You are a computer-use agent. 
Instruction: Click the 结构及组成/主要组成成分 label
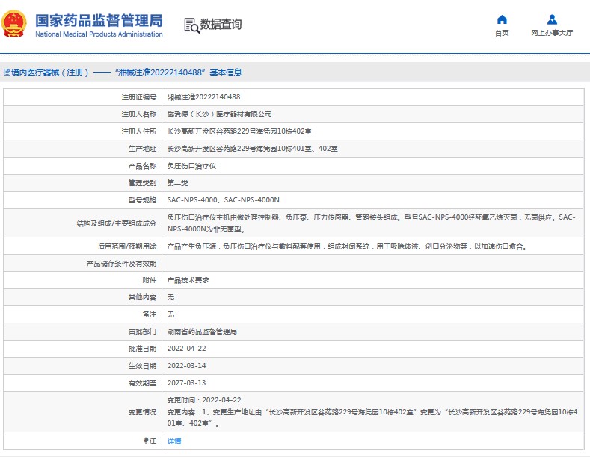116,223
